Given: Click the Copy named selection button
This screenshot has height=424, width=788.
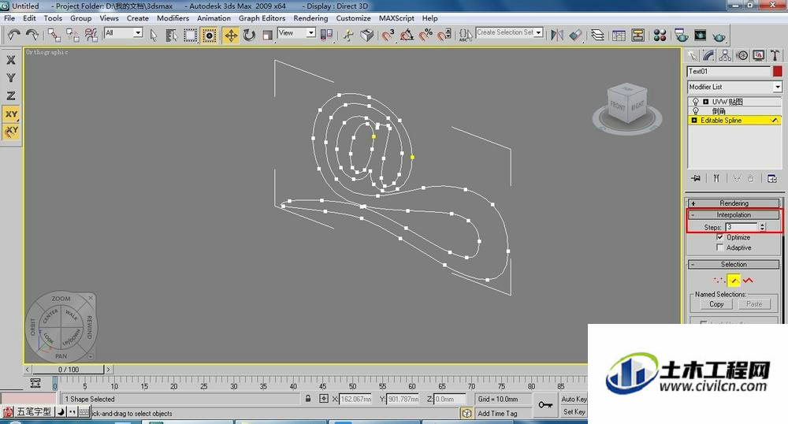Looking at the screenshot, I should 716,304.
